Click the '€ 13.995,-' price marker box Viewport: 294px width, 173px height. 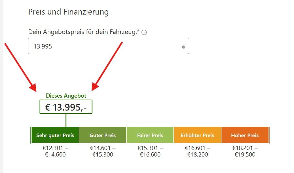coord(66,107)
